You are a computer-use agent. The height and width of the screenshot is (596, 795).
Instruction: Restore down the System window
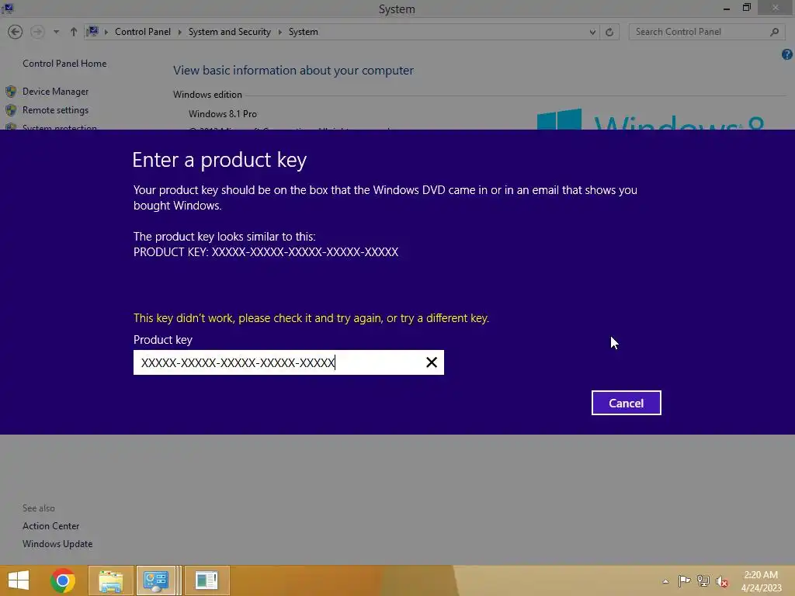(746, 8)
